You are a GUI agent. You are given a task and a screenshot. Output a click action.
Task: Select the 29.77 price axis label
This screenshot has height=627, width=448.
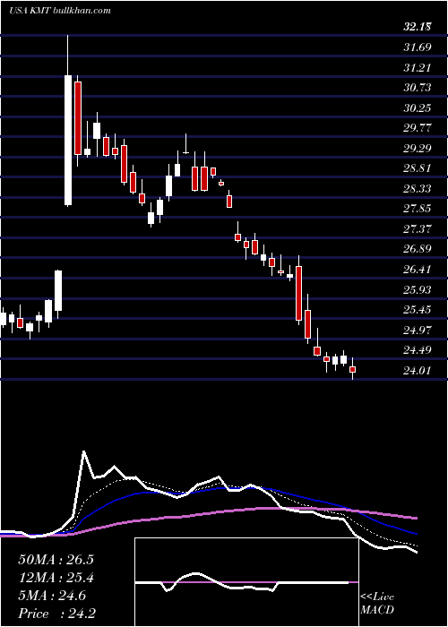click(418, 128)
